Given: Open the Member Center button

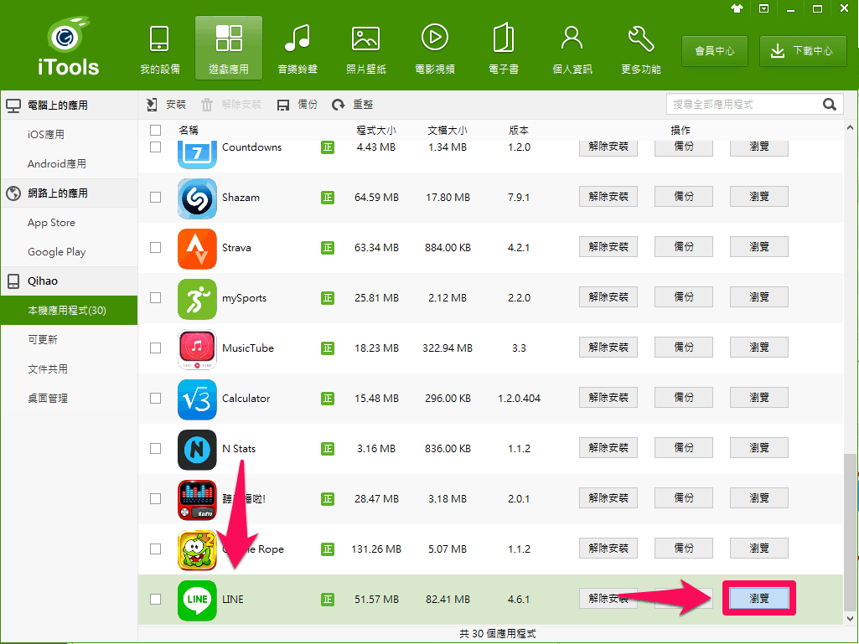Looking at the screenshot, I should [714, 51].
